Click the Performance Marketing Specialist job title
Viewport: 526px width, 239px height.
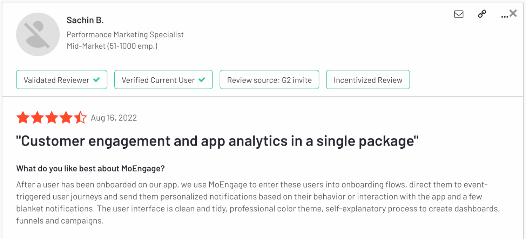click(x=125, y=35)
